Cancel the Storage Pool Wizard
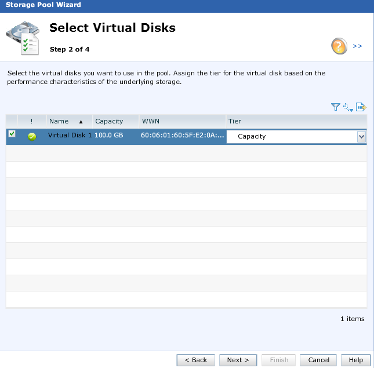The width and height of the screenshot is (374, 368). pyautogui.click(x=318, y=360)
